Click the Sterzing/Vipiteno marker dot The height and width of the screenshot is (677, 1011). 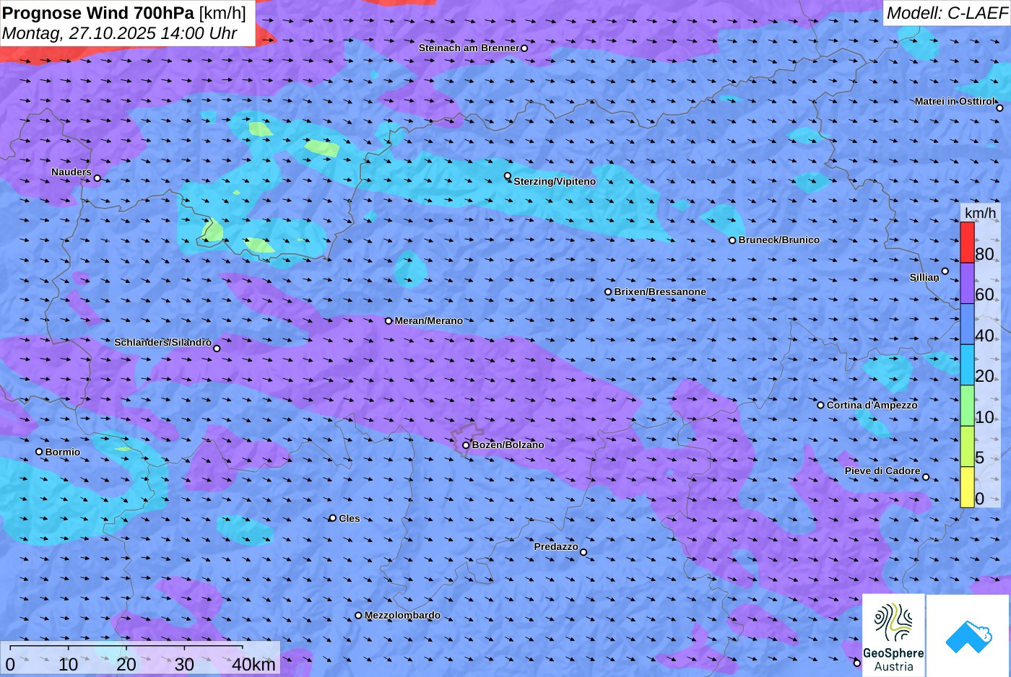508,175
